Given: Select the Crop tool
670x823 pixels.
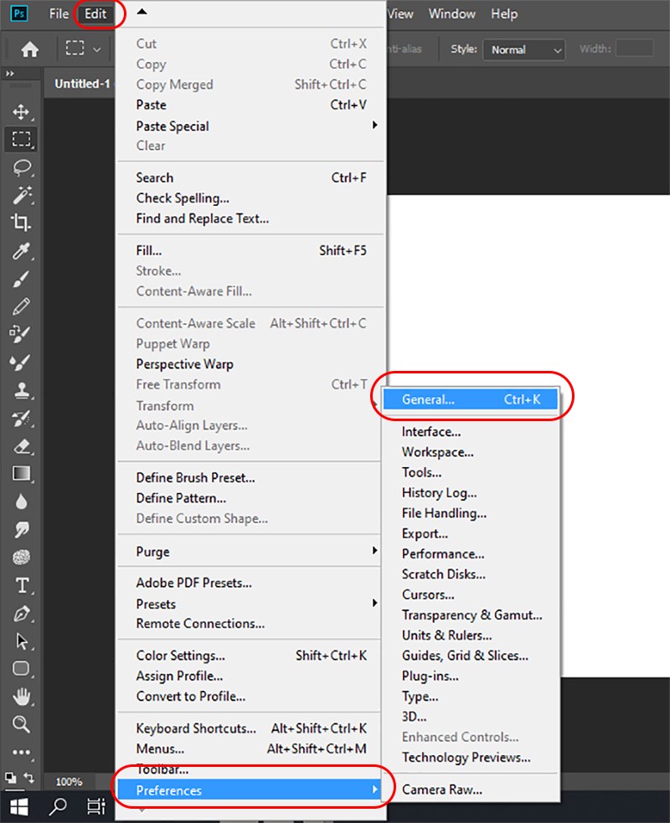Looking at the screenshot, I should pos(21,223).
